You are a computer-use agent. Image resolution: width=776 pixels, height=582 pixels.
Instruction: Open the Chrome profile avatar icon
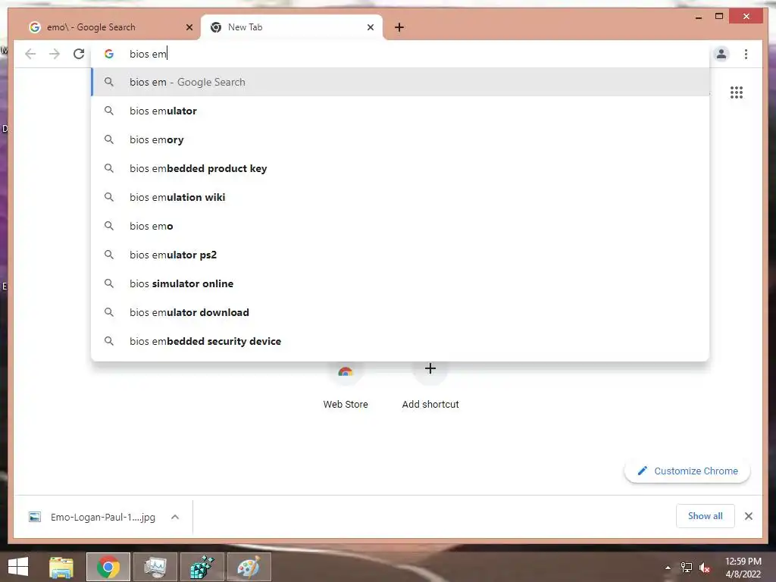pyautogui.click(x=721, y=54)
